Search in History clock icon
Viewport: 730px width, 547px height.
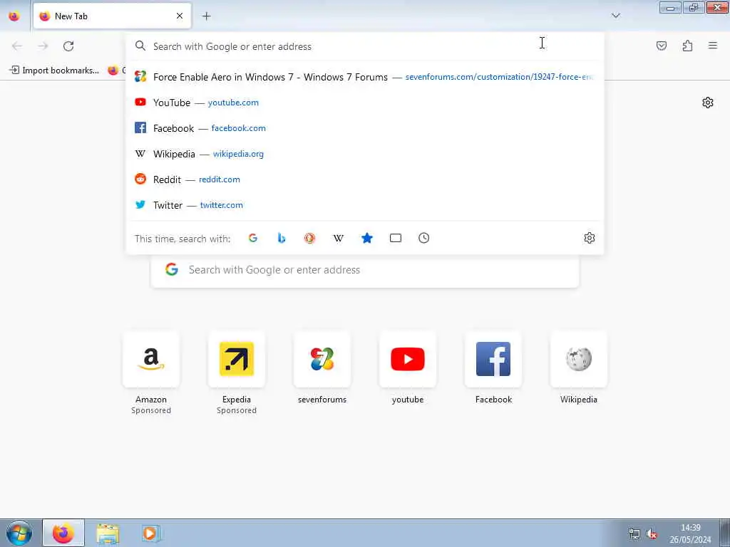click(x=423, y=238)
